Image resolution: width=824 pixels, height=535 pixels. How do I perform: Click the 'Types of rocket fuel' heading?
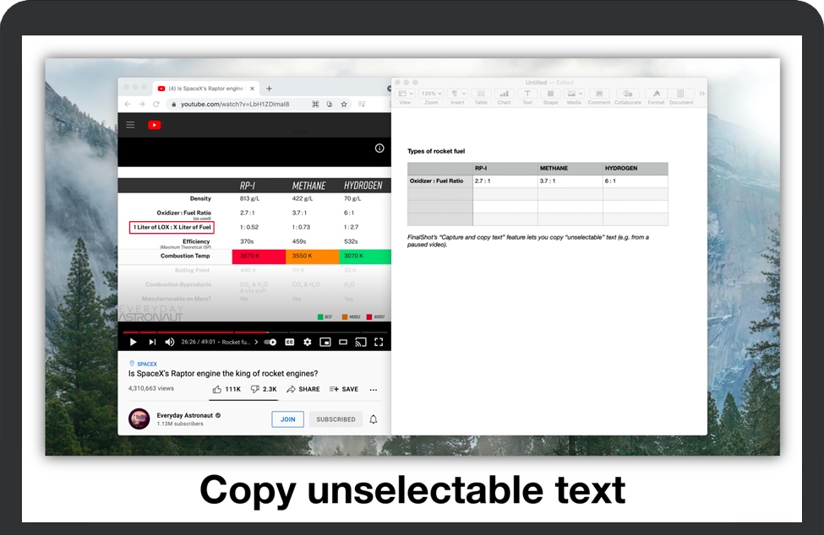pos(435,151)
